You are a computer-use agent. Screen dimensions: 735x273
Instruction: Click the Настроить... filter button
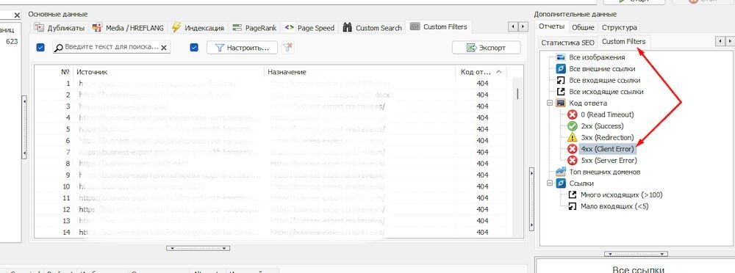tap(242, 47)
